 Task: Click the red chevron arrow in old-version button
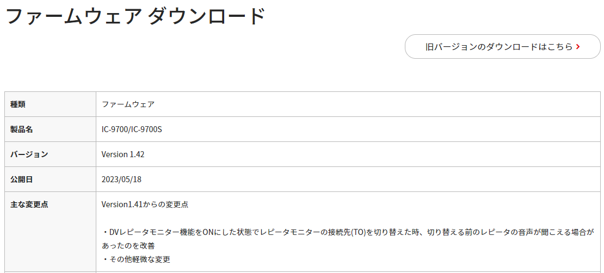click(577, 47)
